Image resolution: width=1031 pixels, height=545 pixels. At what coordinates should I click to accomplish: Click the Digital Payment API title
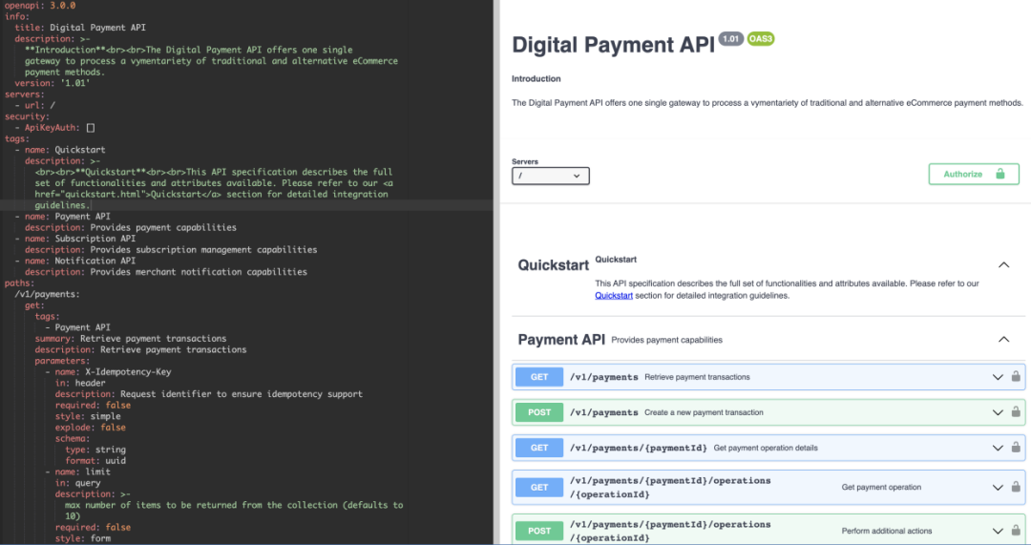[x=613, y=45]
